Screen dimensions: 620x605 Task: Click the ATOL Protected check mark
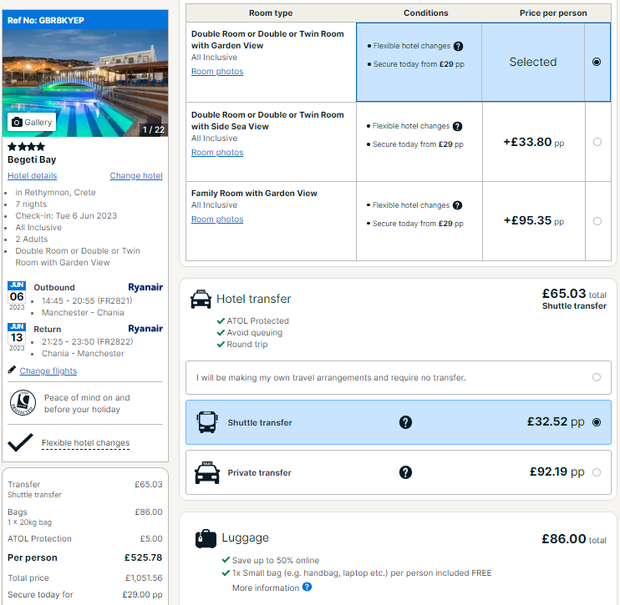[x=221, y=321]
